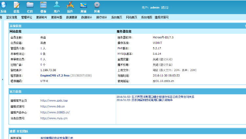Image resolution: width=246 pixels, height=139 pixels.
Task: Open the 系统 globe icon
Action: pyautogui.click(x=3, y=5)
